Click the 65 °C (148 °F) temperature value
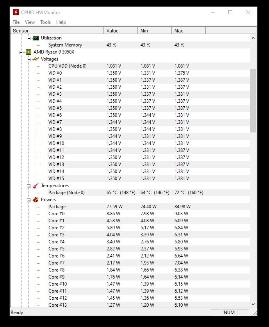269x327 pixels. (121, 193)
